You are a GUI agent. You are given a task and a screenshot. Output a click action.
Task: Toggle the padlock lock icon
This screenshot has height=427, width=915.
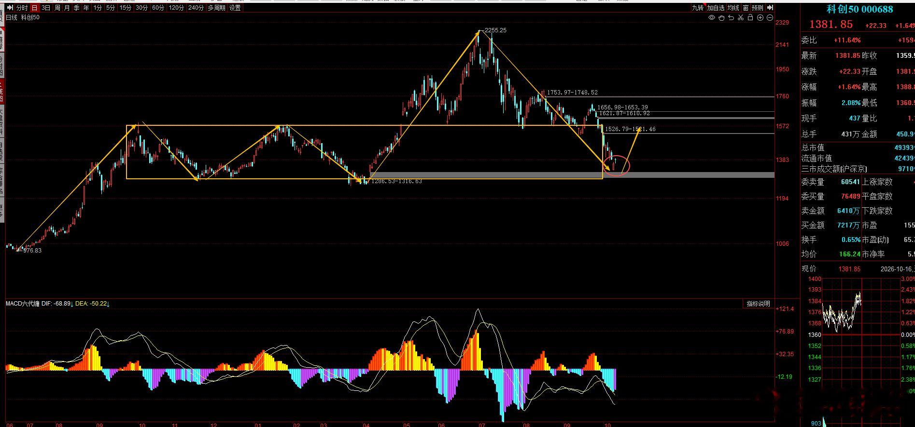point(750,17)
